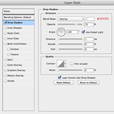
Task: Click the Reset to Default button
Action: click(88, 83)
